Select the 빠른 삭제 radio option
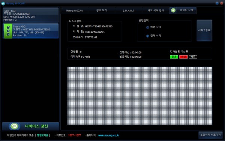The width and height of the screenshot is (225, 141). click(x=147, y=27)
